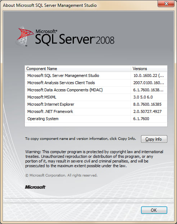This screenshot has height=224, width=177.
Task: Select the Microsoft Data Access Components (MDAC) row
Action: click(96, 90)
